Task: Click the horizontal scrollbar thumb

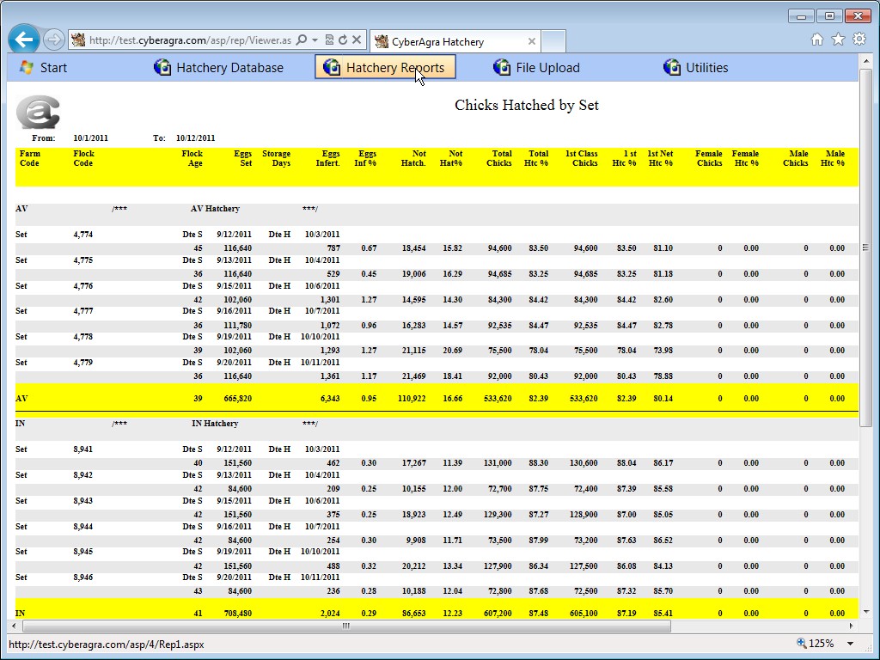Action: pos(346,626)
